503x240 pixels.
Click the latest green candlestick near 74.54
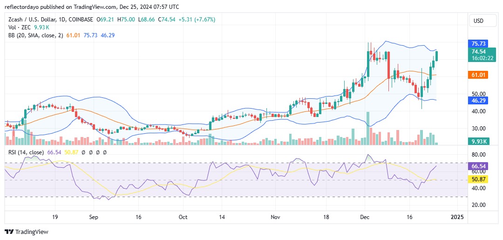point(436,56)
